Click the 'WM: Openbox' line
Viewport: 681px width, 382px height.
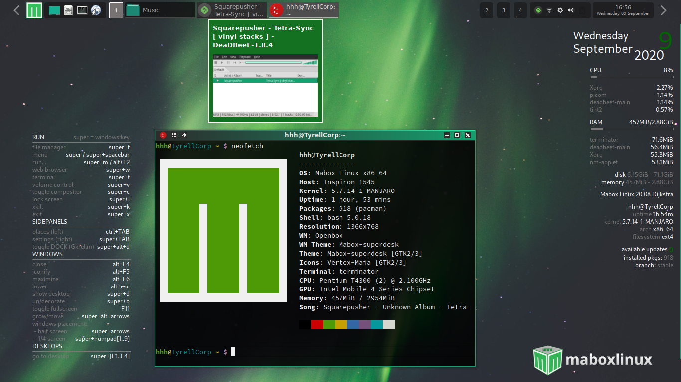[x=321, y=235]
